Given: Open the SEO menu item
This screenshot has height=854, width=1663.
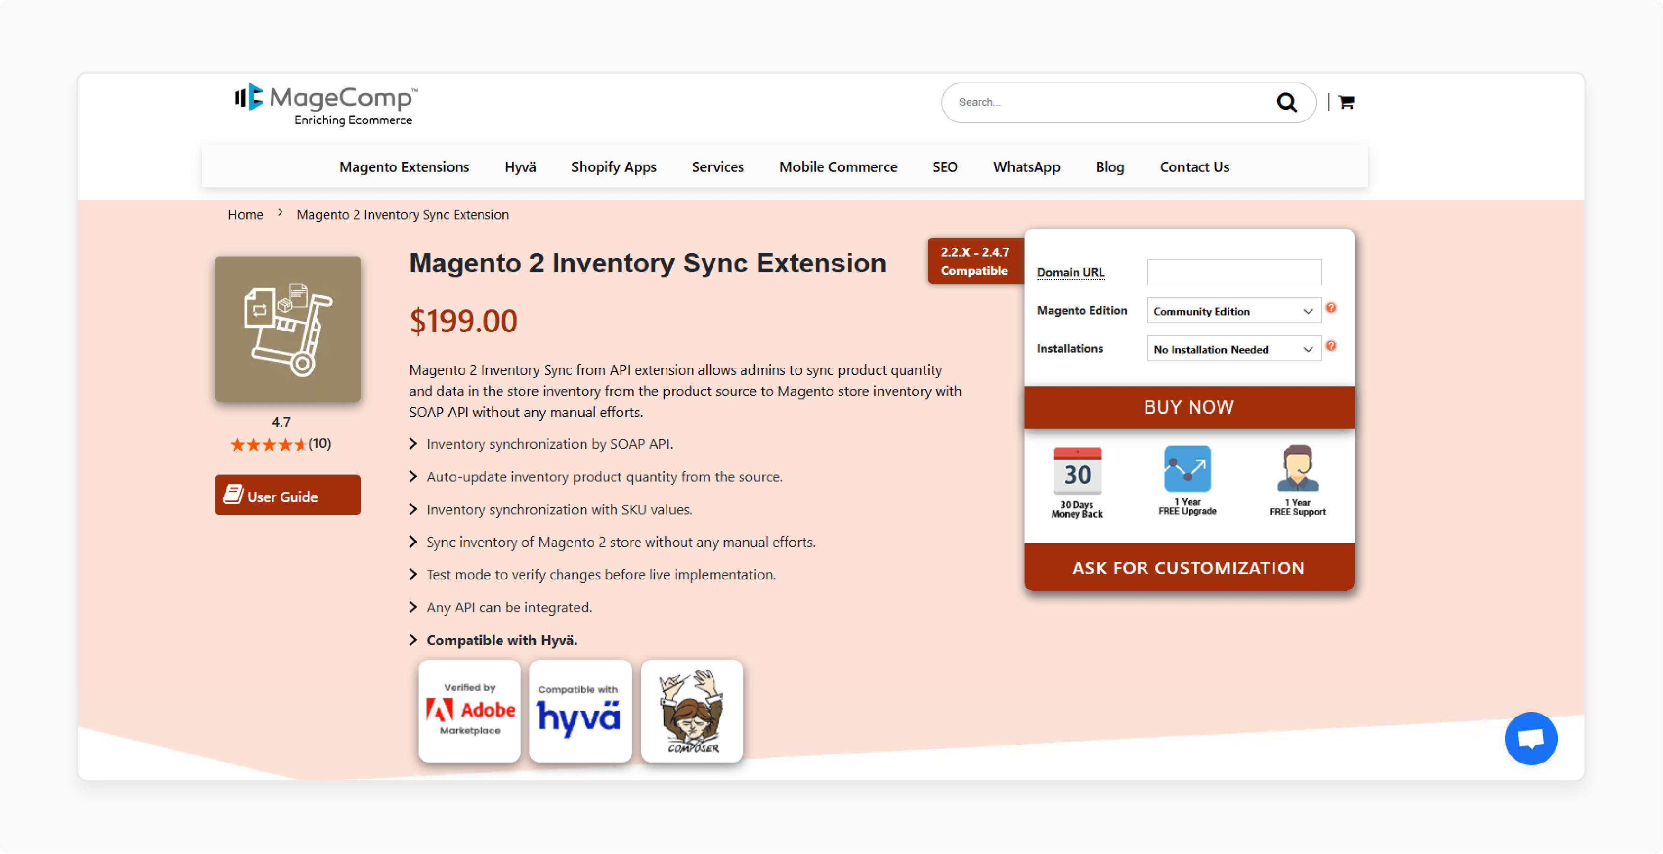Looking at the screenshot, I should click(x=944, y=167).
